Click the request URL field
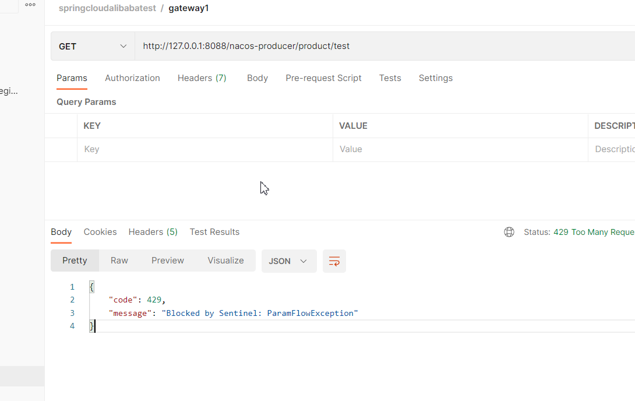Screen dimensions: 635x401 [384, 46]
